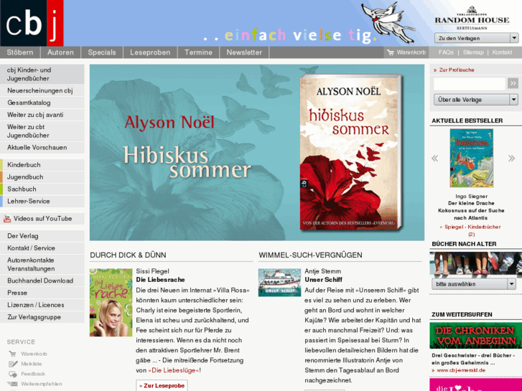Click the cbj logo
This screenshot has height=391, width=522.
coord(32,23)
